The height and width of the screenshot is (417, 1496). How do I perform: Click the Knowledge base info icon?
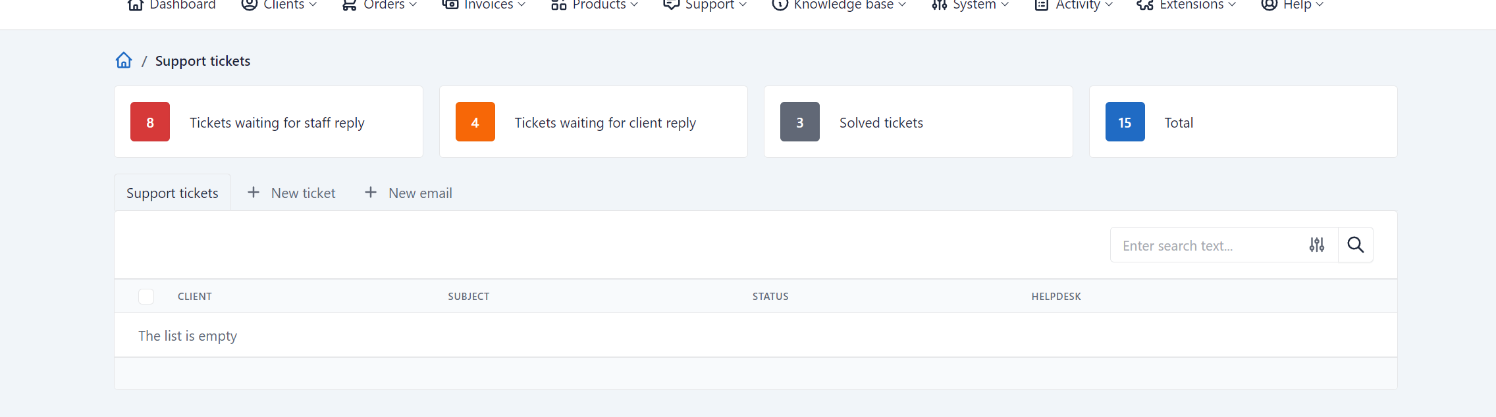tap(780, 5)
